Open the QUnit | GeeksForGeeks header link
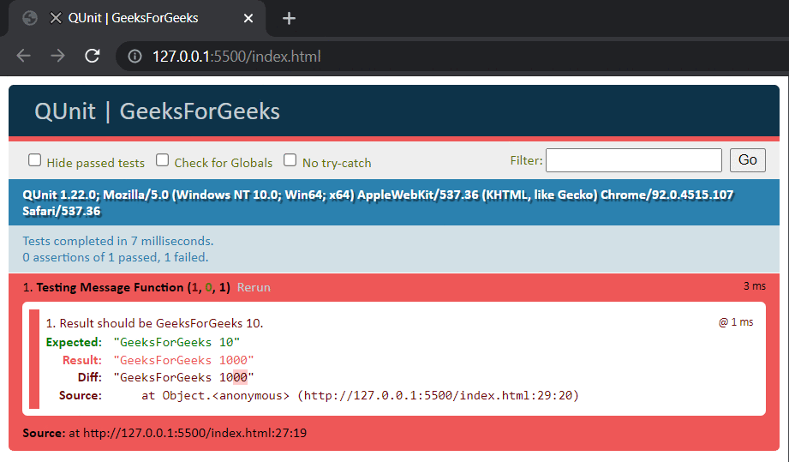Viewport: 789px width, 462px height. click(x=157, y=111)
